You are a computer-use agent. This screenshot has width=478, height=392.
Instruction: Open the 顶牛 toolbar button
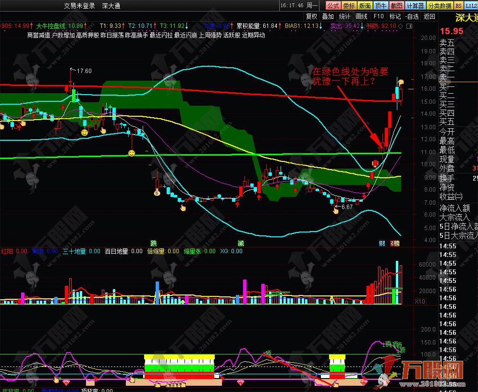[381, 5]
